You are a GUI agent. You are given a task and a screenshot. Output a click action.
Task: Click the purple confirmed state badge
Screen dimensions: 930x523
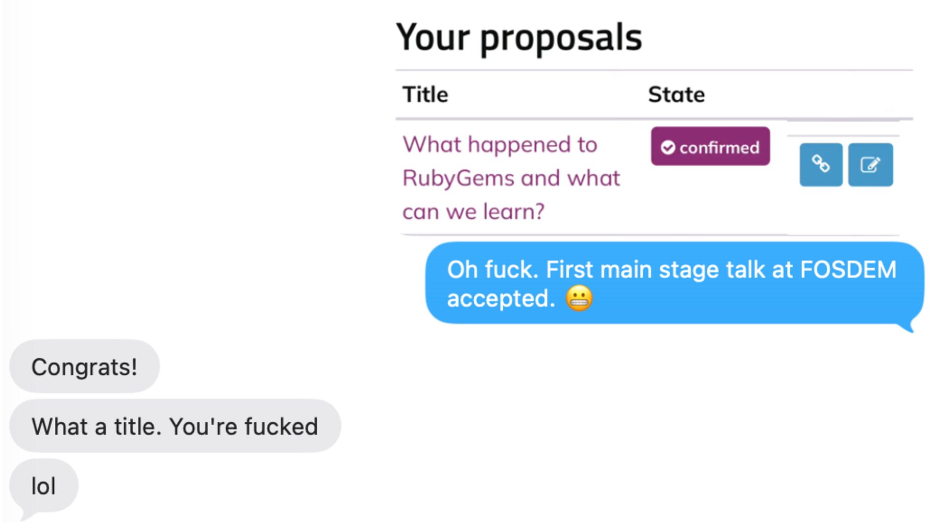[x=710, y=146]
